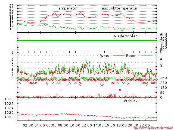
Task: Click the 1022 value on pressure axis
Action: (x=9, y=113)
